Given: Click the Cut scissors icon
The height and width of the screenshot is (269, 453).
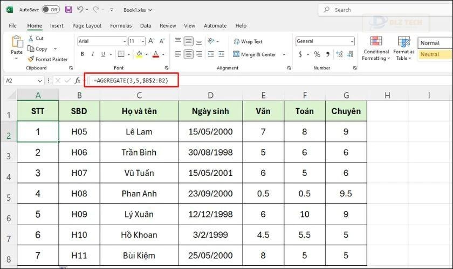Looking at the screenshot, I should pyautogui.click(x=31, y=38).
